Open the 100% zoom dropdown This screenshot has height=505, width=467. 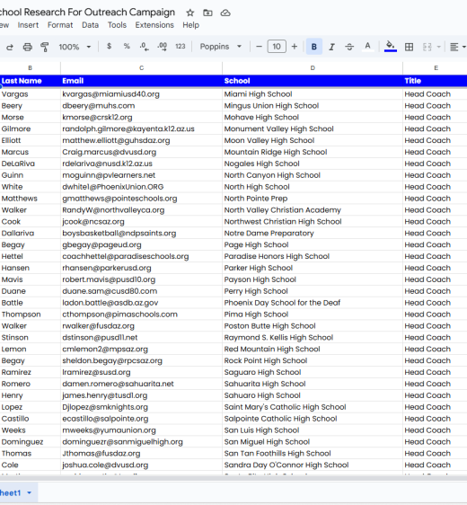coord(75,47)
